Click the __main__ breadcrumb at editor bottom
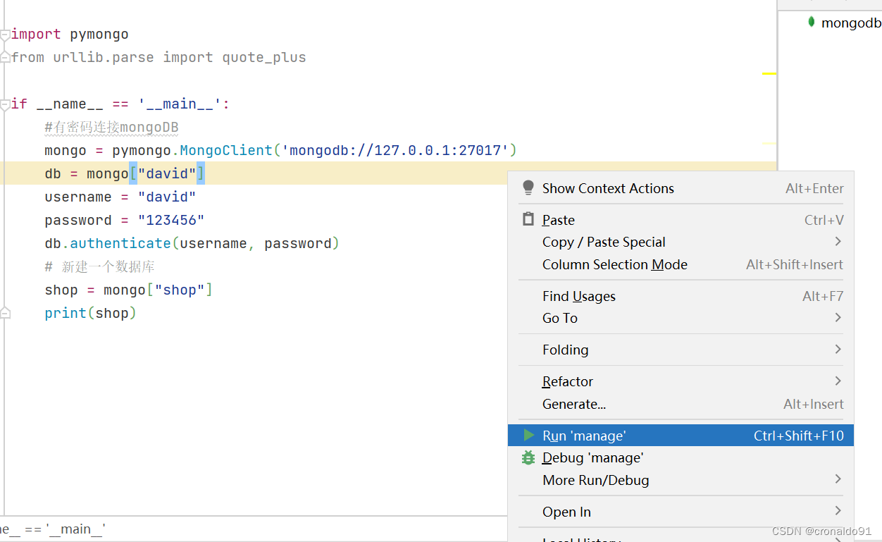 click(x=52, y=529)
